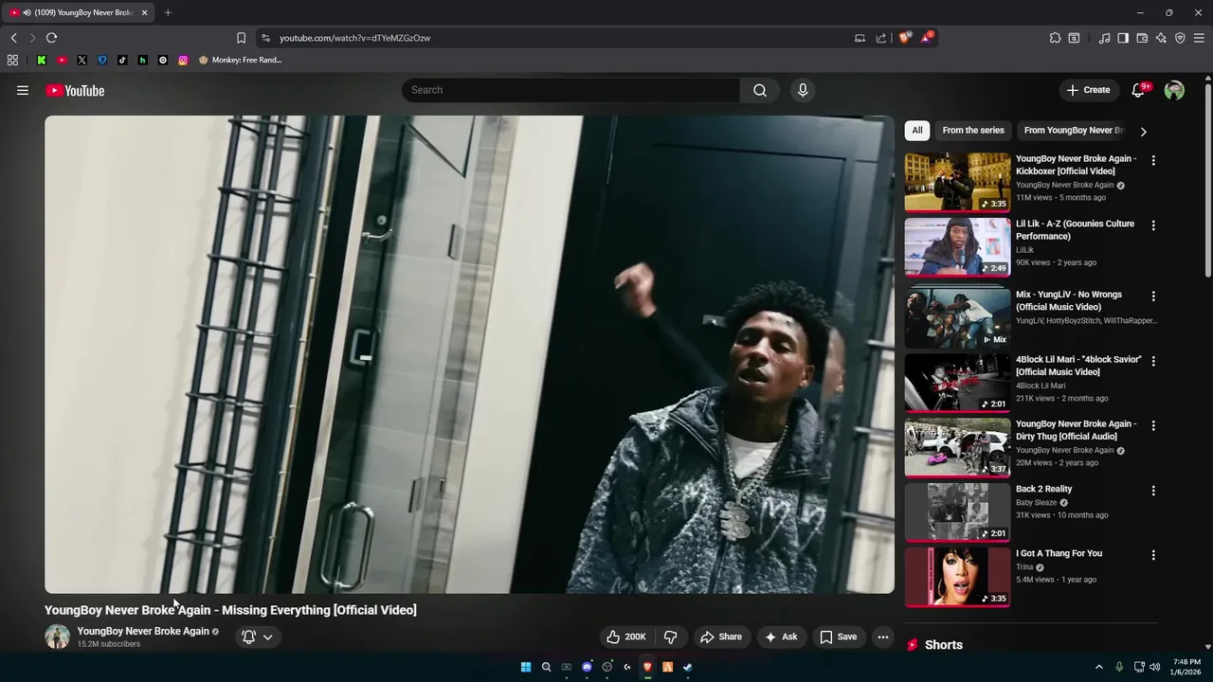Open taskbar search magnifier

coord(546,667)
